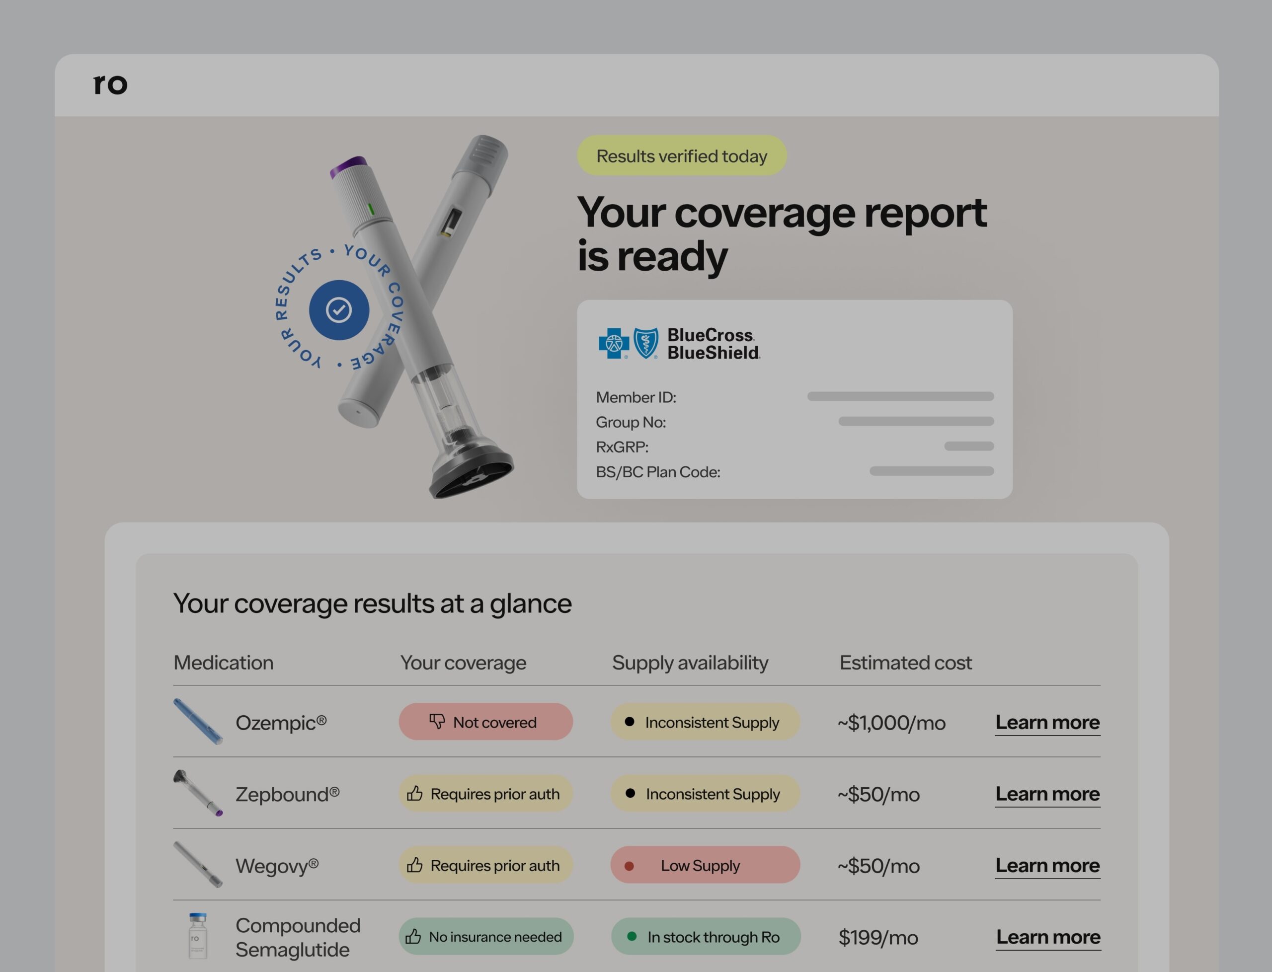Viewport: 1272px width, 972px height.
Task: Click the blue checkmark verification seal
Action: click(339, 309)
